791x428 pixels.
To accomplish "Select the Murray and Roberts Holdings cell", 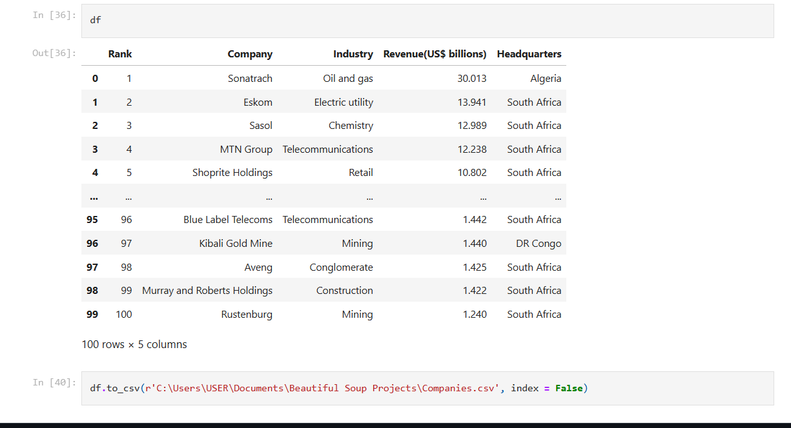I will 207,291.
